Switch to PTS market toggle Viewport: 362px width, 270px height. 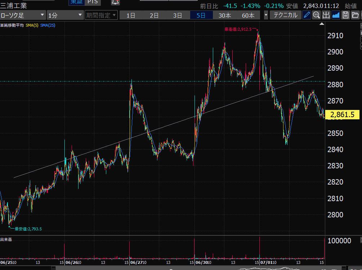93,2
